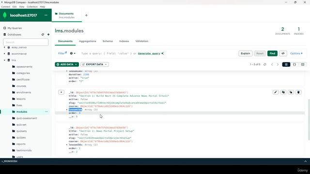
Task: Click the MongoDB leaf logo icon
Action: [x=5, y=15]
